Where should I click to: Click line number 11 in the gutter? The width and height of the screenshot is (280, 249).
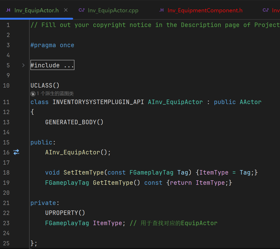(x=6, y=102)
